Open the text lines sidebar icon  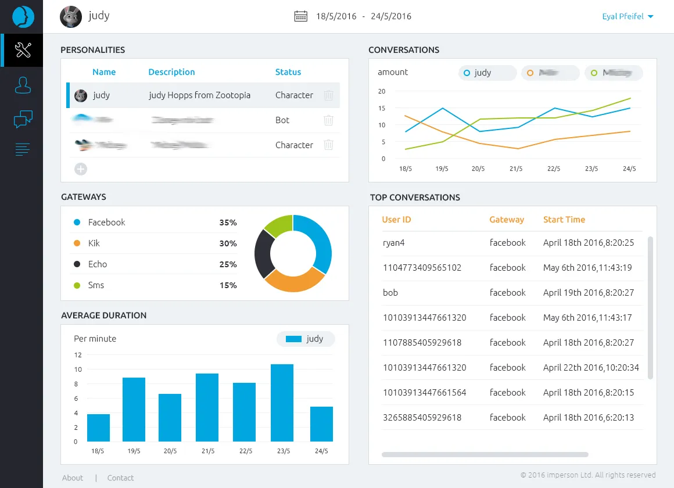click(23, 149)
